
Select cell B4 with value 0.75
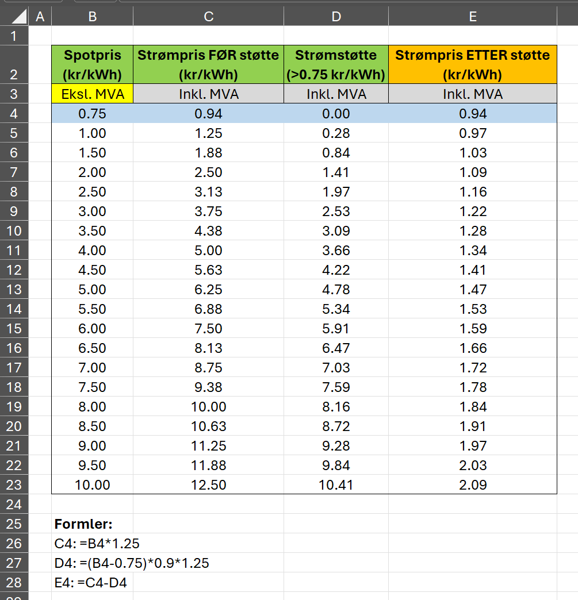(x=93, y=113)
